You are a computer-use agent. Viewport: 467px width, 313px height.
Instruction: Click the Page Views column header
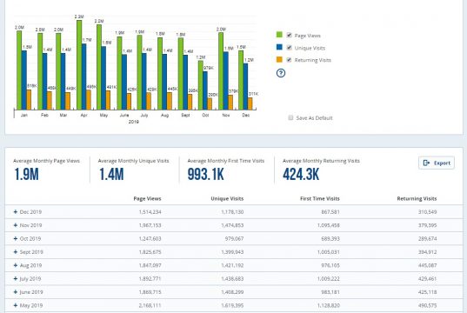[147, 198]
